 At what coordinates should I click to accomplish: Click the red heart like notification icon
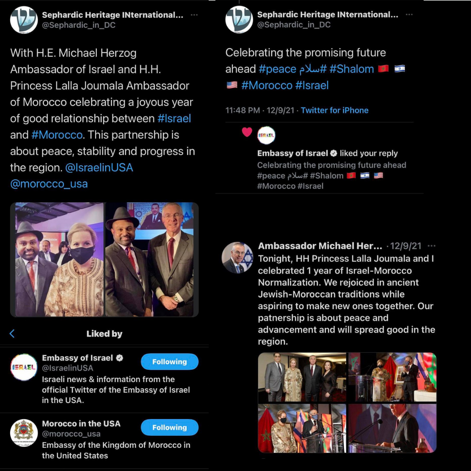click(x=247, y=132)
